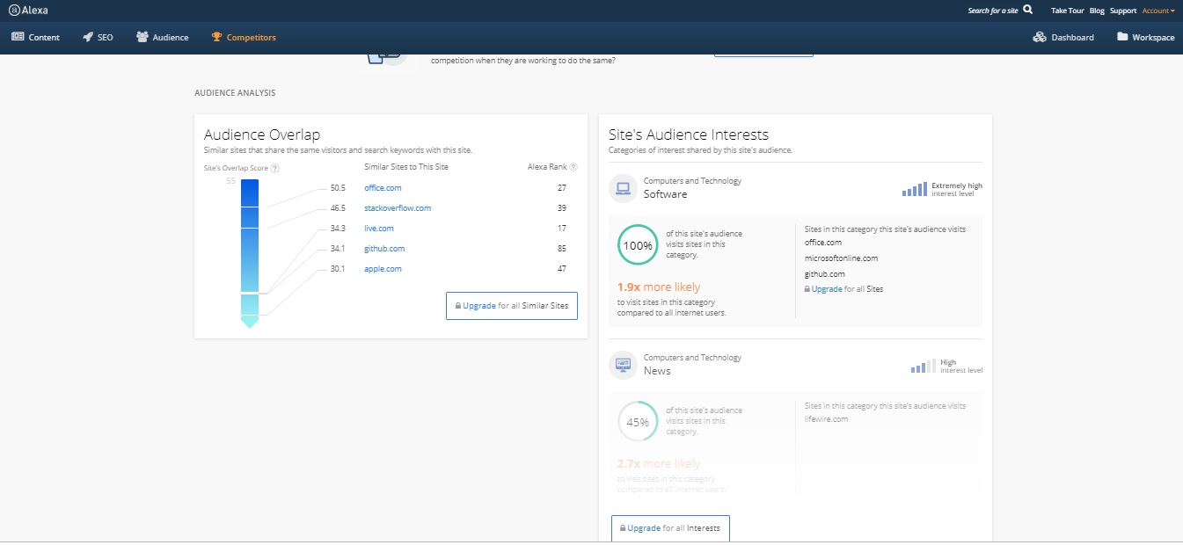Click the Alexa logo
The image size is (1183, 545).
(28, 11)
